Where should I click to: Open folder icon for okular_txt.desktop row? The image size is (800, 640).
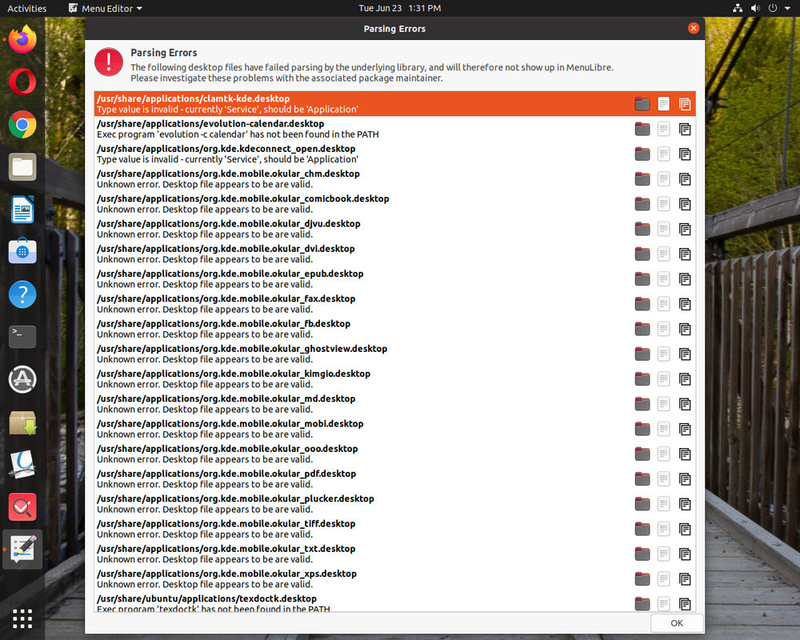pos(642,554)
